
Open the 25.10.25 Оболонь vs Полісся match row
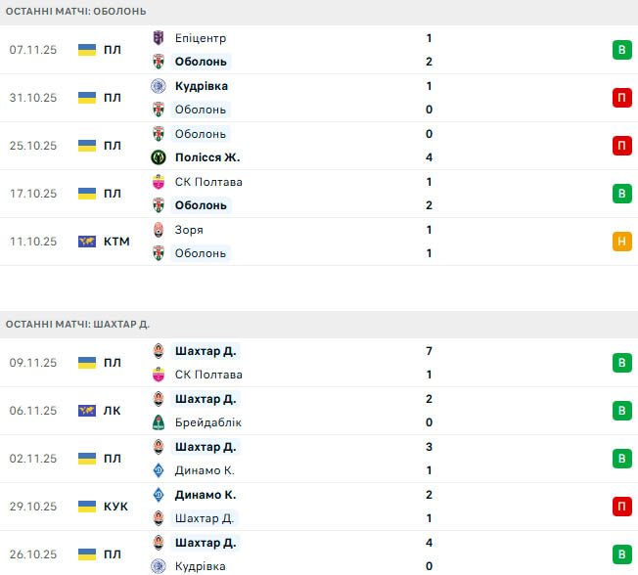click(323, 146)
